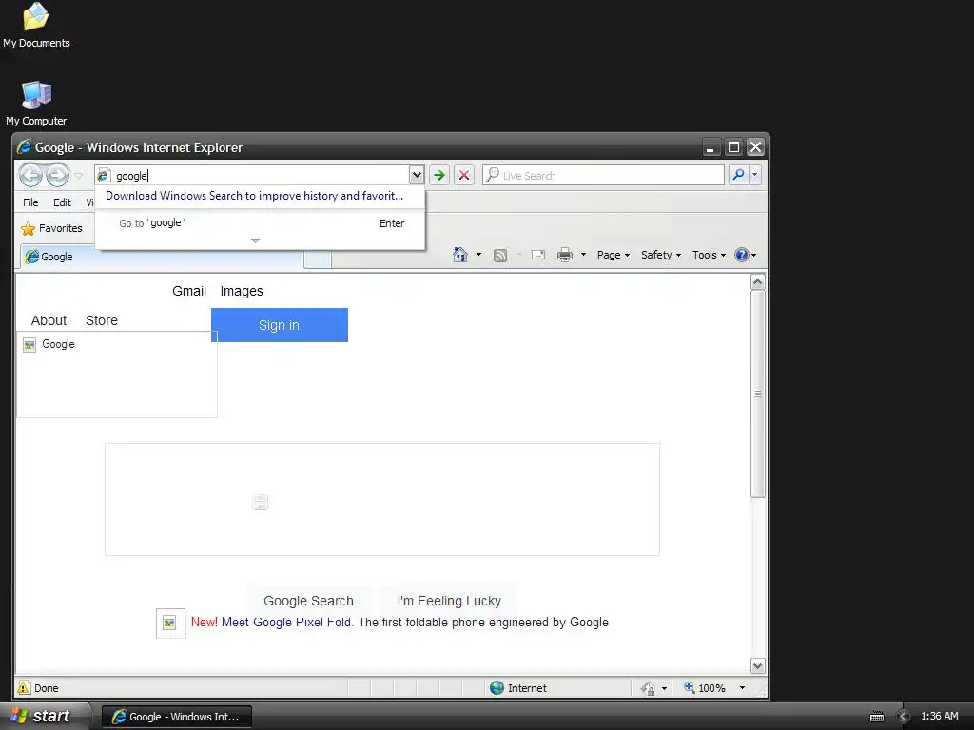This screenshot has width=974, height=730.
Task: Open the Print dropdown arrow
Action: tap(583, 255)
